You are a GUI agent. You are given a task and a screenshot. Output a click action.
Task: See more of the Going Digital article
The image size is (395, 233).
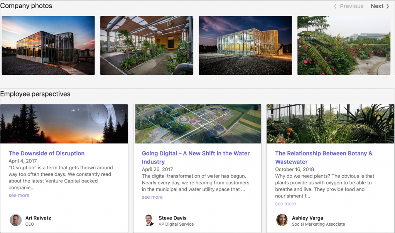tap(152, 197)
